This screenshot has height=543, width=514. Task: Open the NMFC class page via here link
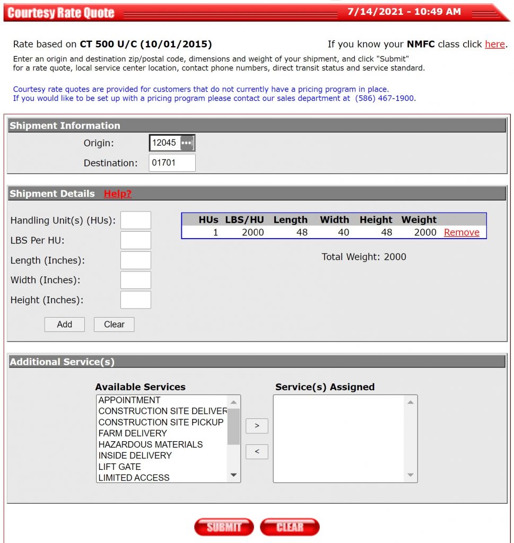(x=495, y=44)
